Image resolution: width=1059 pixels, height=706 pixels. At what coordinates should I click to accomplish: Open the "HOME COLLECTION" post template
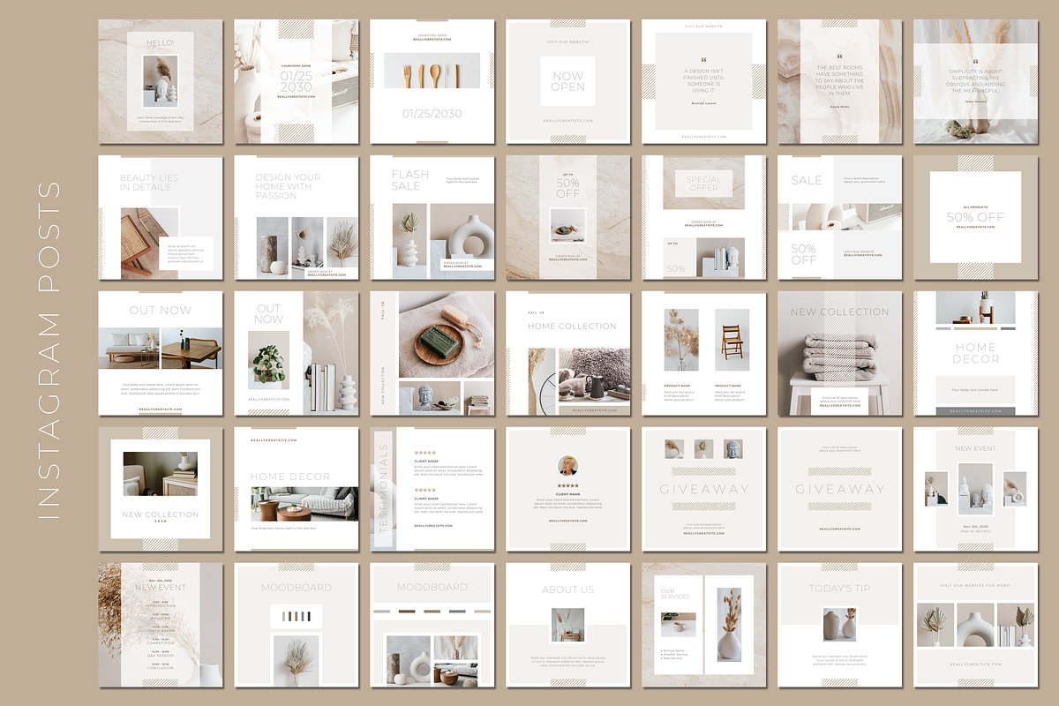click(x=568, y=353)
